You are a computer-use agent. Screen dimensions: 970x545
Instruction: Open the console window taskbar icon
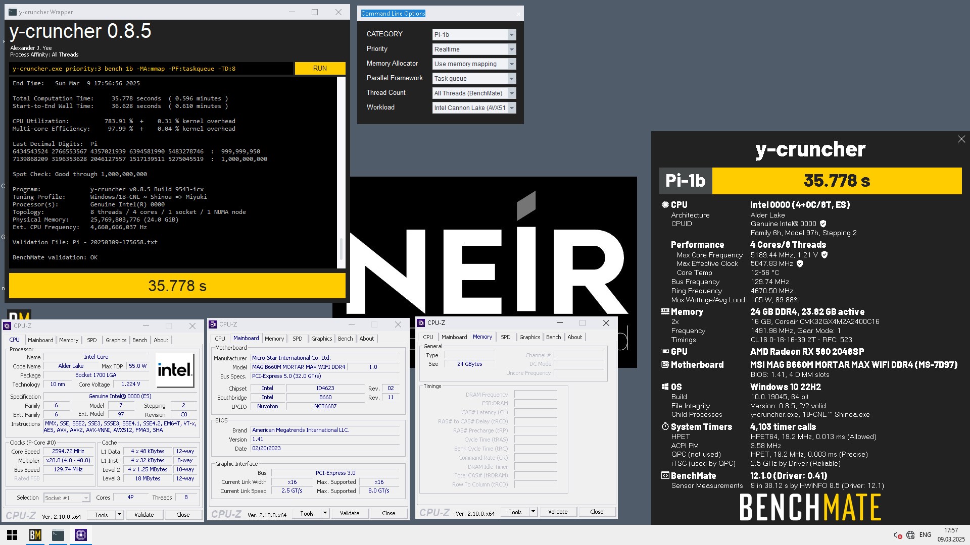(58, 535)
